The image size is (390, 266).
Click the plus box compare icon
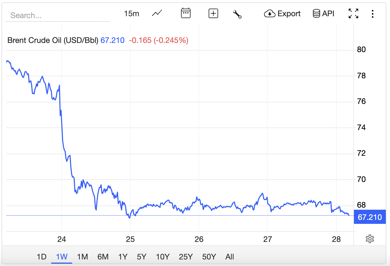click(213, 13)
